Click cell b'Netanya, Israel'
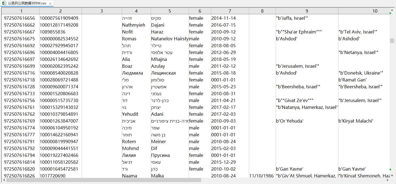 click(358, 52)
